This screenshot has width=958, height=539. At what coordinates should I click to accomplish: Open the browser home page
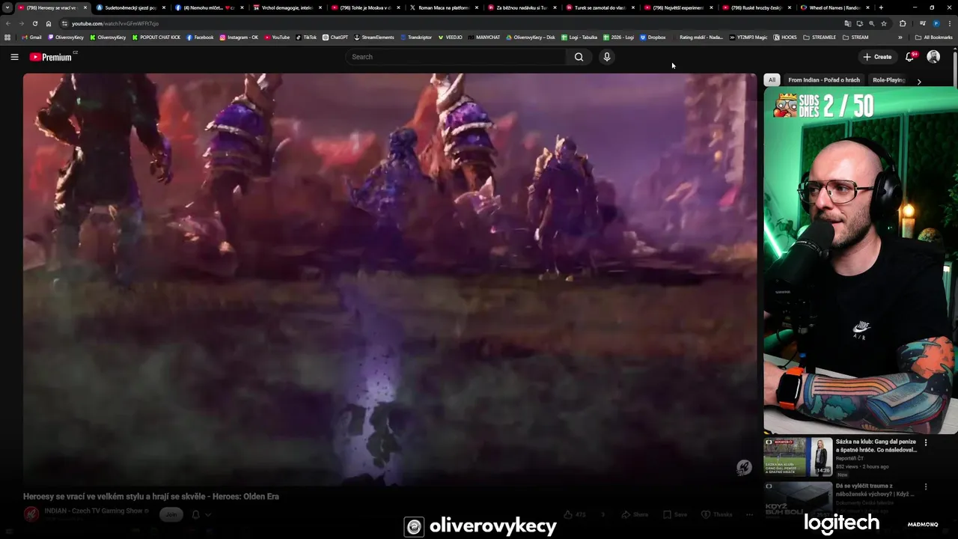(49, 24)
